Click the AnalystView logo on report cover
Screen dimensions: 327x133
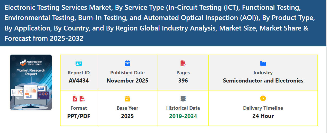[x=31, y=62]
